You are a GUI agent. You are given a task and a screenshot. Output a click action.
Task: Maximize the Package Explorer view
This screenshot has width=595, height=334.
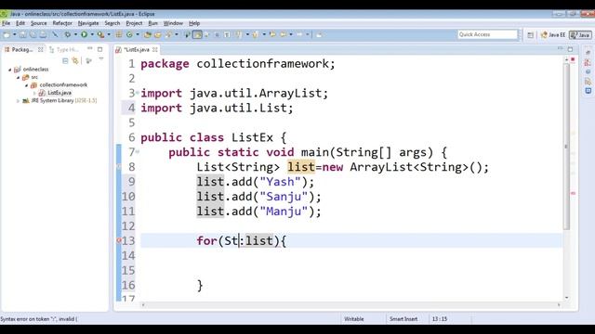click(99, 49)
